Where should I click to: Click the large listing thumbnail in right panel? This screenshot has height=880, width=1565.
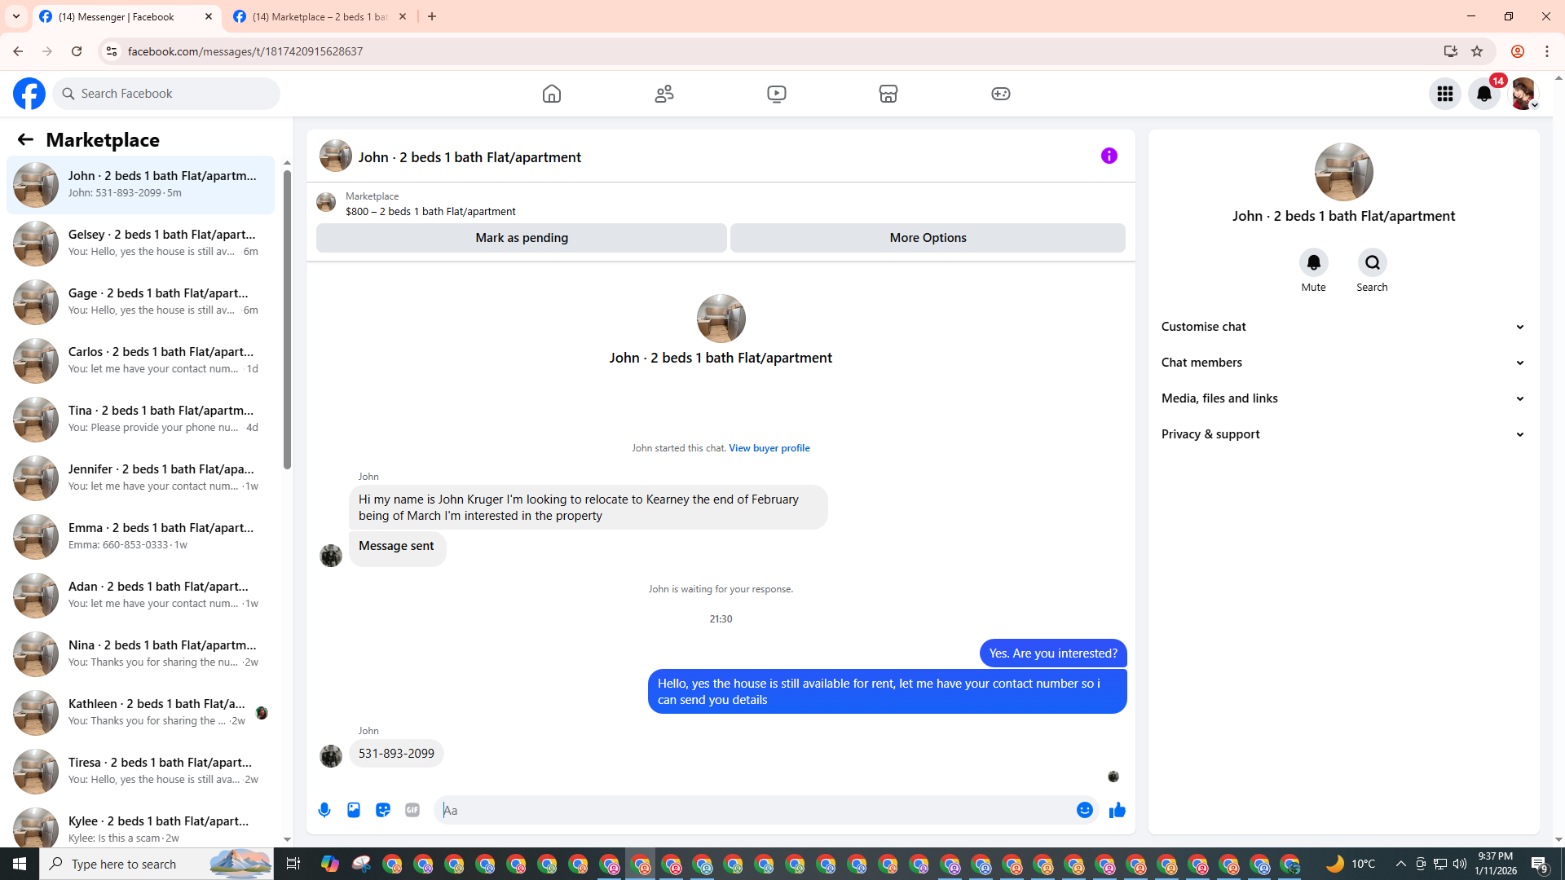pos(1343,172)
